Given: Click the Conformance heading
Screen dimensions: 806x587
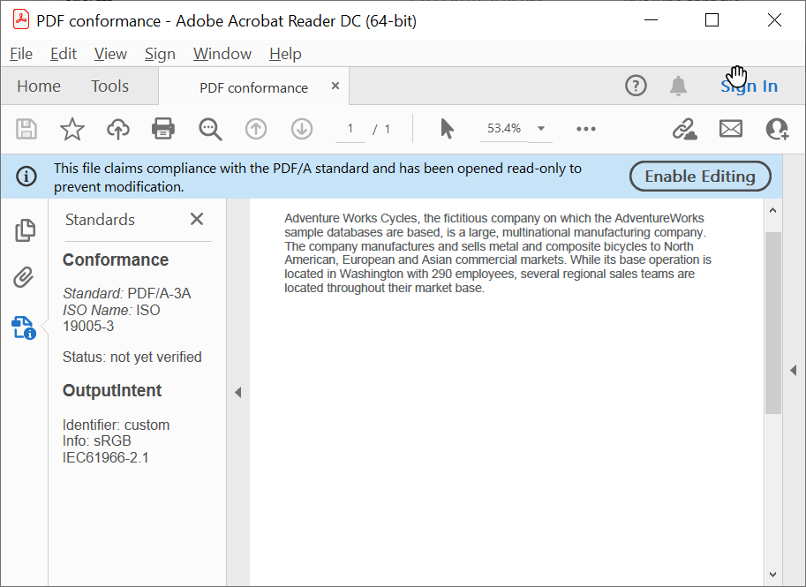Looking at the screenshot, I should pos(116,260).
